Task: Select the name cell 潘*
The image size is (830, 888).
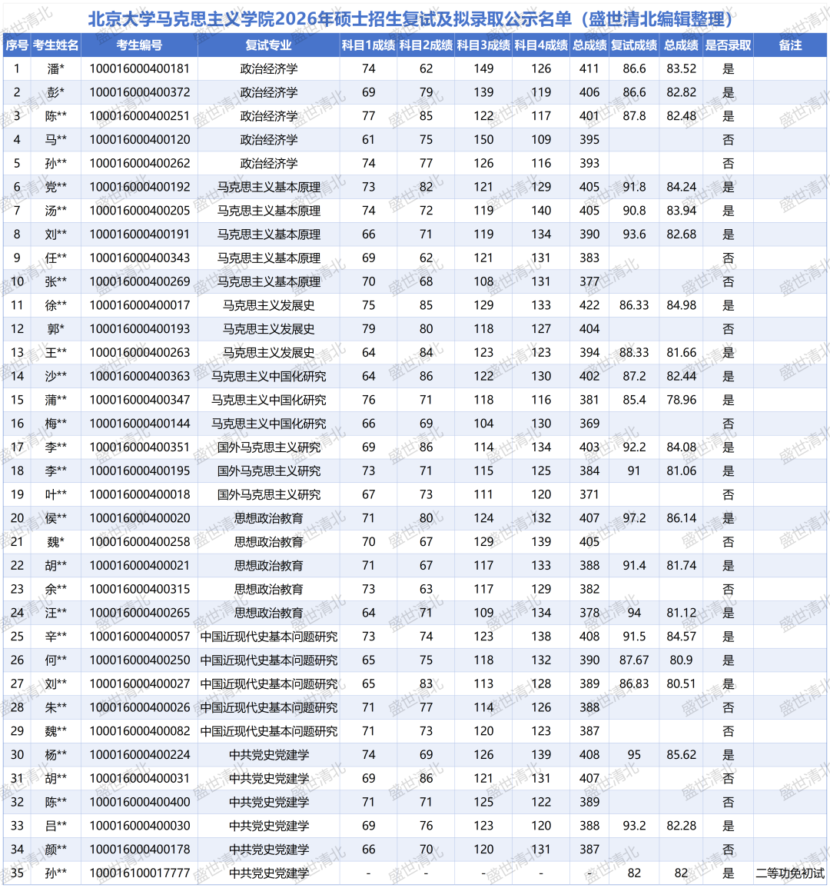Action: point(55,69)
